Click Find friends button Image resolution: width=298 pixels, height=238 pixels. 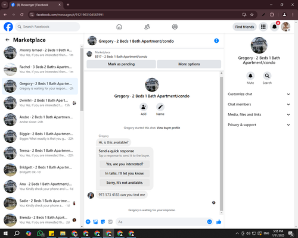244,27
